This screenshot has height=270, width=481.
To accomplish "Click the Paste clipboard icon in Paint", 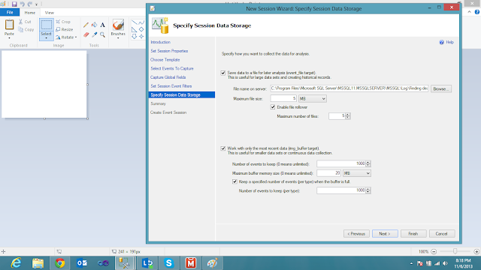I will [9, 25].
